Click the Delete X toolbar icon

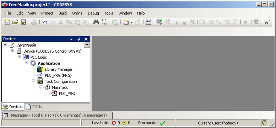click(86, 22)
